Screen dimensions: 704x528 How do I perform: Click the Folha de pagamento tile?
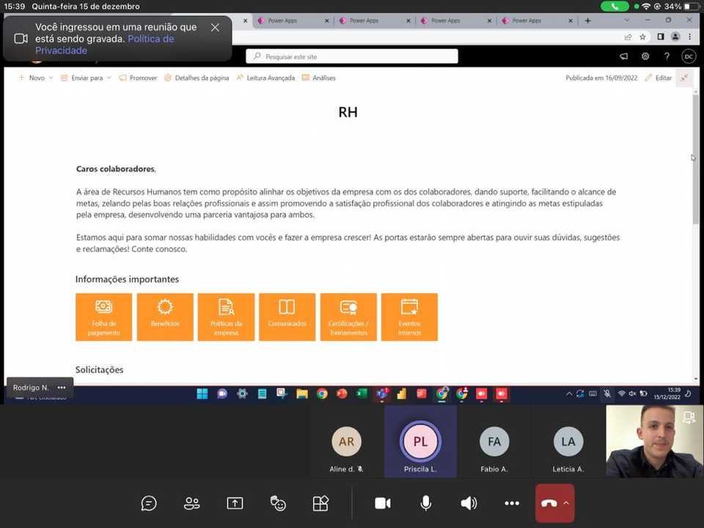tap(104, 317)
